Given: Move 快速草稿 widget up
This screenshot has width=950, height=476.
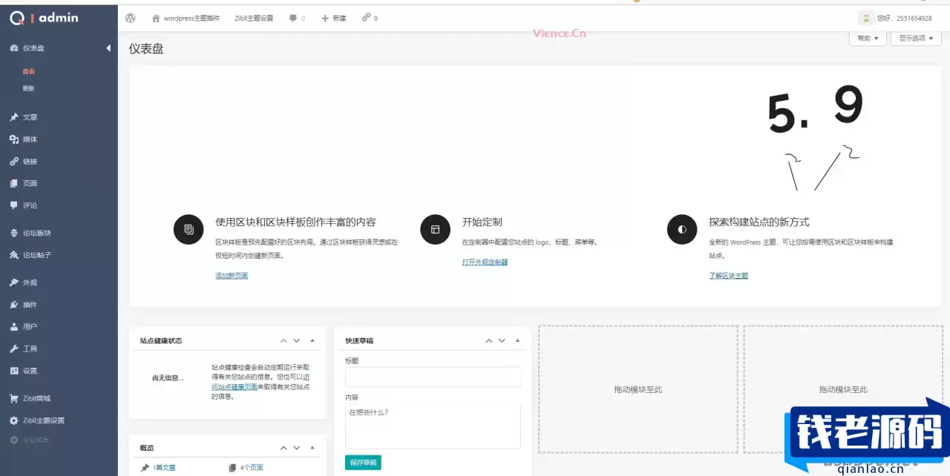Looking at the screenshot, I should tap(488, 340).
